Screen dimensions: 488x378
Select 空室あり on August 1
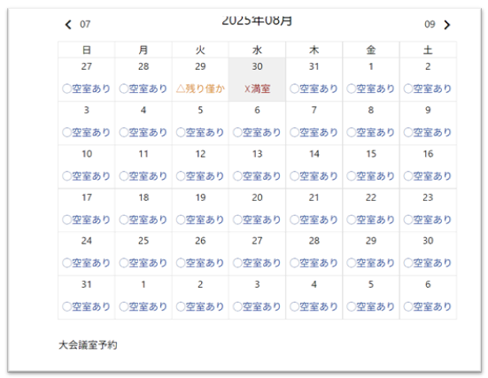pos(371,89)
